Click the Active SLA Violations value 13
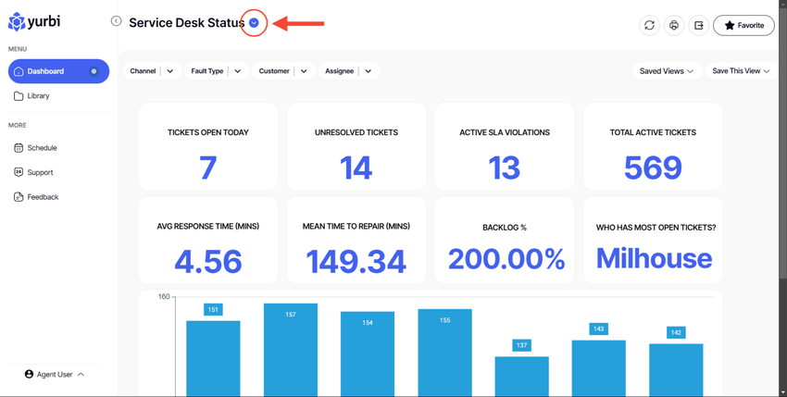The image size is (787, 397). (505, 167)
